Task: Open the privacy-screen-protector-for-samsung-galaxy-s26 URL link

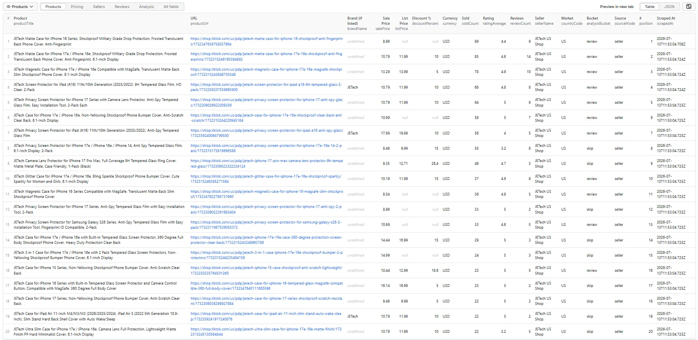Action: pos(266,225)
